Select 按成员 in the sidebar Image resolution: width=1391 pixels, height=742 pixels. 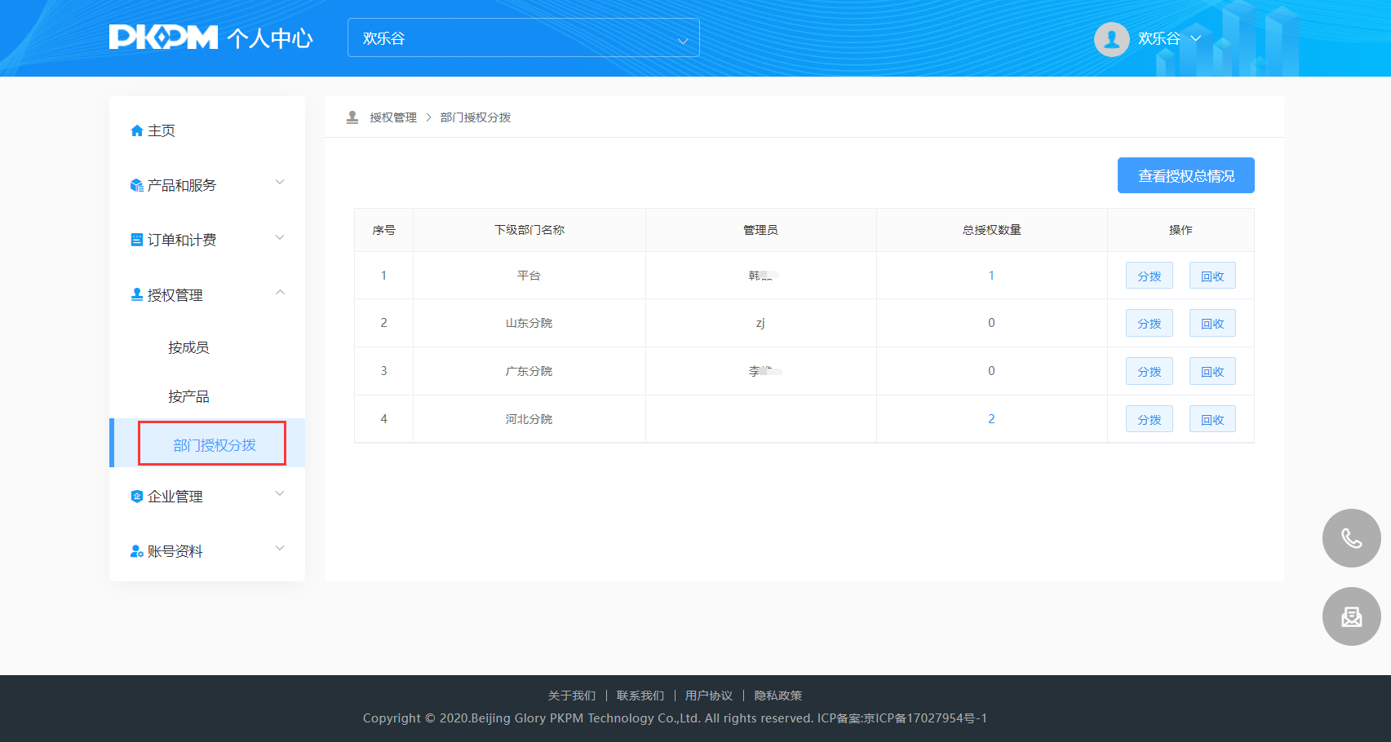[x=188, y=348]
